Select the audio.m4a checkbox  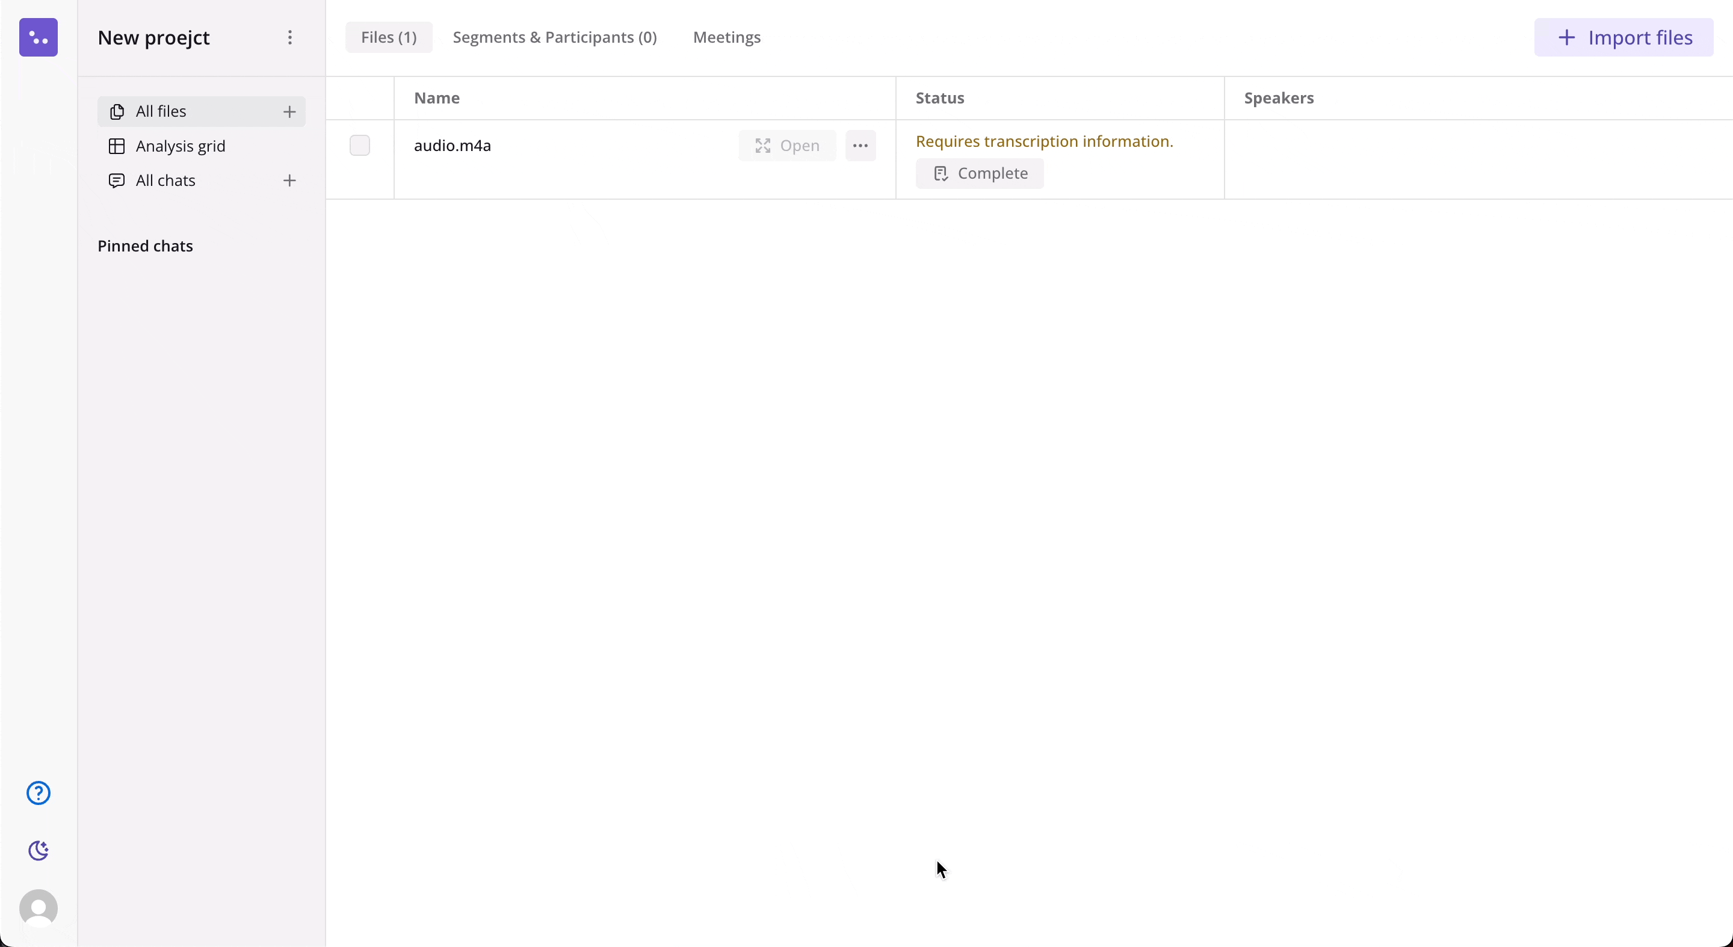[360, 145]
